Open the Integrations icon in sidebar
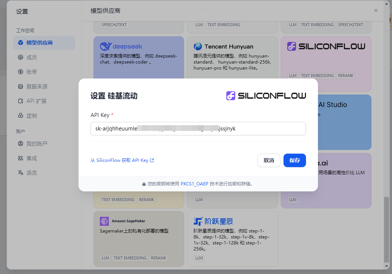 21,158
